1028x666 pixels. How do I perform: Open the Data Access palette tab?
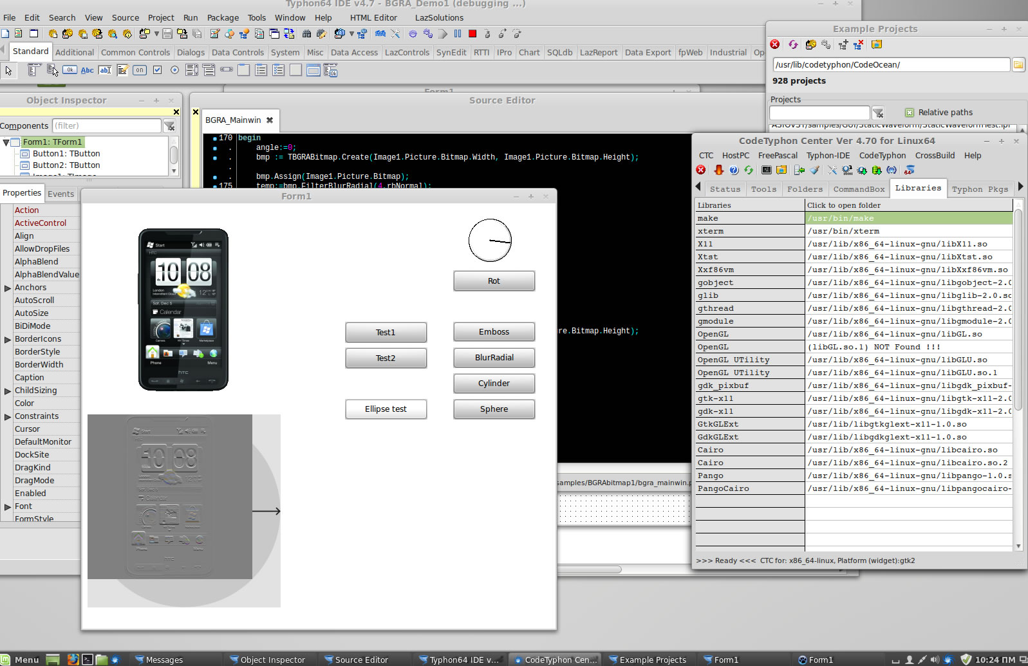point(354,53)
